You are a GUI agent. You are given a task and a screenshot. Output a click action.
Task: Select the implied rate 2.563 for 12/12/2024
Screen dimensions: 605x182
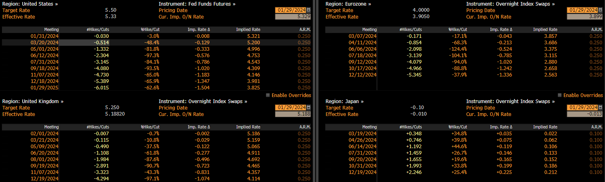(x=550, y=75)
